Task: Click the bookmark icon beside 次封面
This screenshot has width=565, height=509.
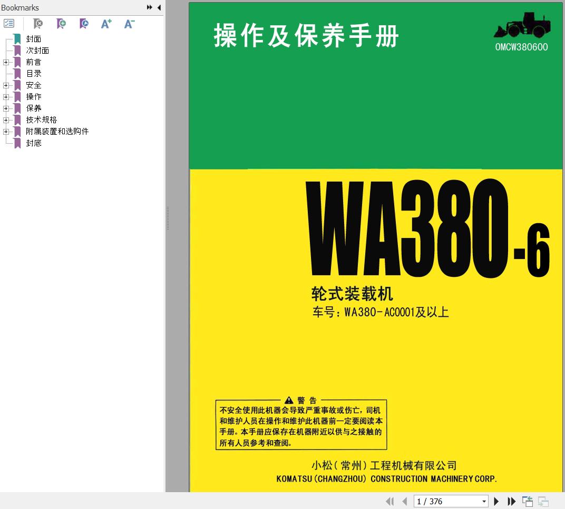Action: (17, 51)
